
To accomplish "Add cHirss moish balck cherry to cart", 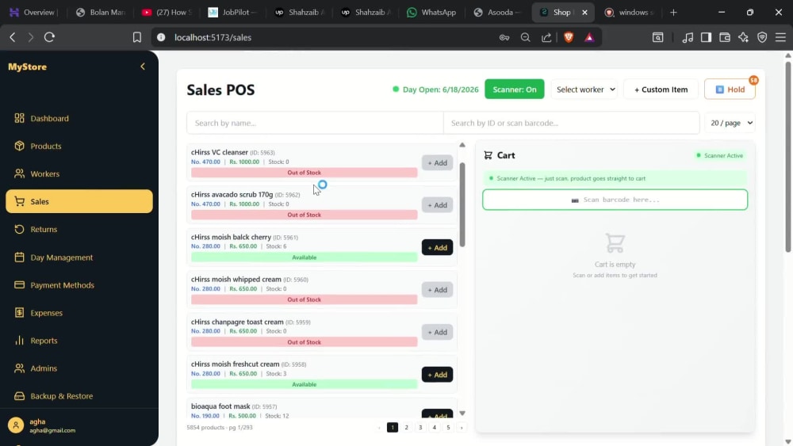I will tap(438, 247).
